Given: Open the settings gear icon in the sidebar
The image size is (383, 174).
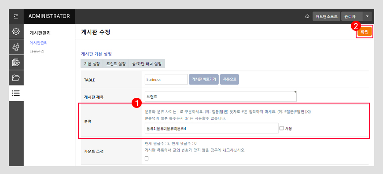Looking at the screenshot, I should tap(16, 31).
